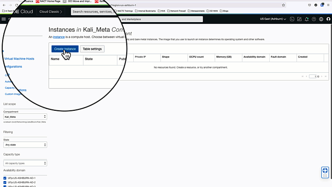Click the browser back arrow
Screen dimensions: 332x187
coord(4,5)
